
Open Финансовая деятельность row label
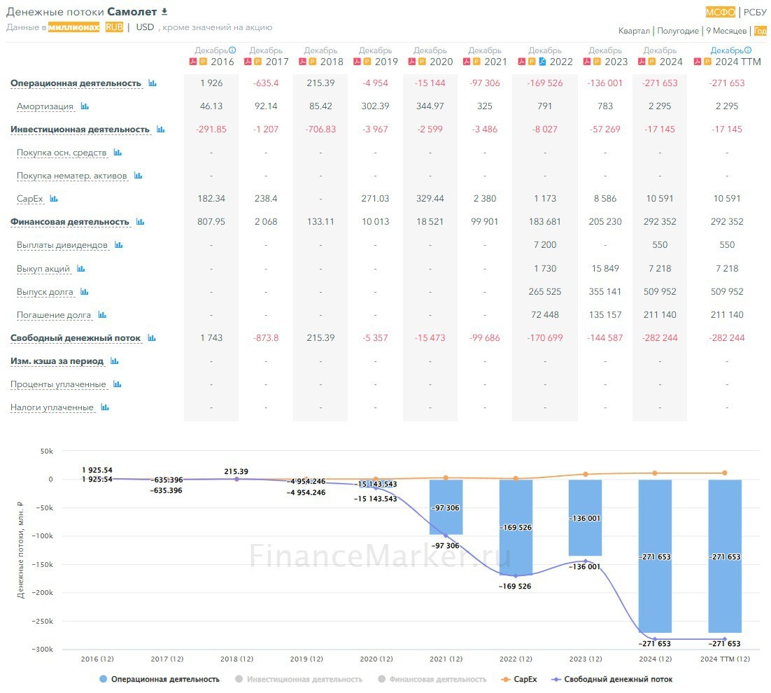point(70,222)
